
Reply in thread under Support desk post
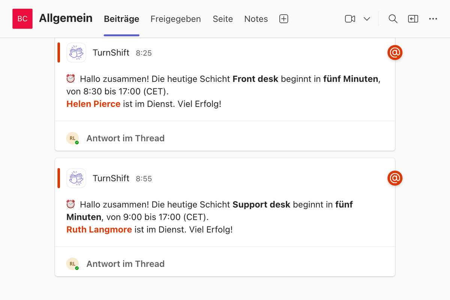click(x=125, y=264)
